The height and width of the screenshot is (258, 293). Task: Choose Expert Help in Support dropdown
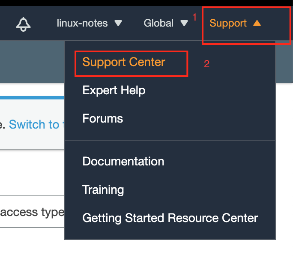point(114,91)
